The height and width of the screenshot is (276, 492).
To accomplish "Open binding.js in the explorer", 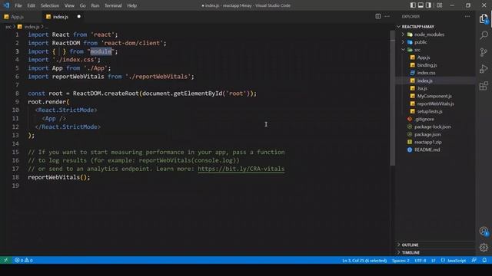I will tap(427, 65).
